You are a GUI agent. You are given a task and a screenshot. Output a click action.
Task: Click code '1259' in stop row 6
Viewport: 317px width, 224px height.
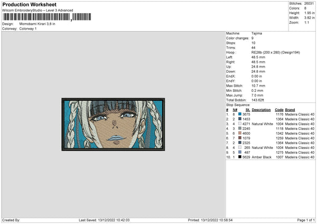[280, 138]
